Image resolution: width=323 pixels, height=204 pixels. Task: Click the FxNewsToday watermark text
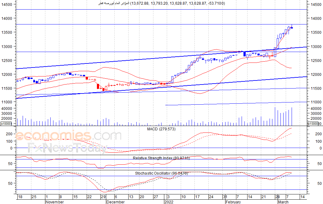click(68, 148)
